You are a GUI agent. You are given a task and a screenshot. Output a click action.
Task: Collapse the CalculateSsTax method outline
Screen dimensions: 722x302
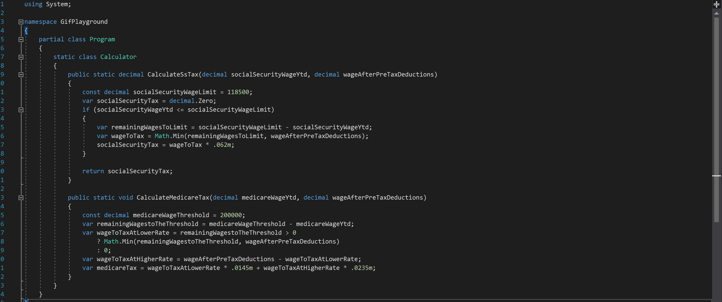(x=21, y=75)
